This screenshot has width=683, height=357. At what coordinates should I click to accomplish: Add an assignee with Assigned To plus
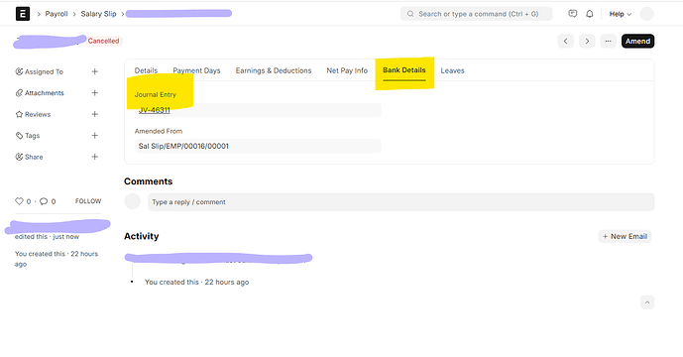point(94,71)
